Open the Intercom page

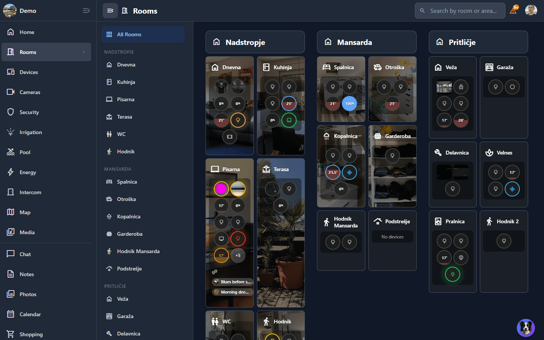pos(30,192)
